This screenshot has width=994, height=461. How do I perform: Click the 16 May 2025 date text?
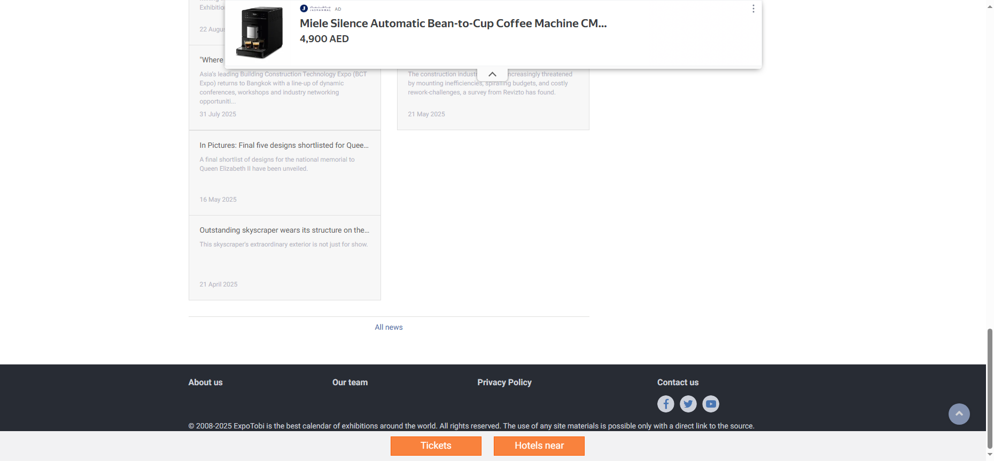(218, 200)
